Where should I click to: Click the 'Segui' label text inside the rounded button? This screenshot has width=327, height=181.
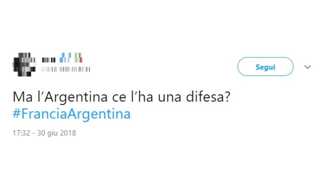click(265, 67)
